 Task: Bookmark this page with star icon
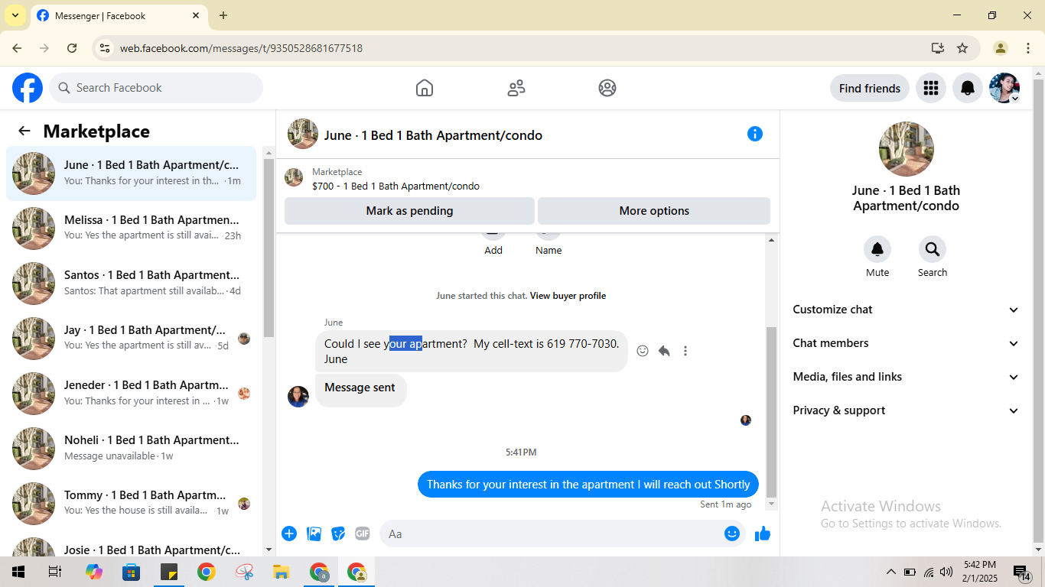[x=962, y=48]
